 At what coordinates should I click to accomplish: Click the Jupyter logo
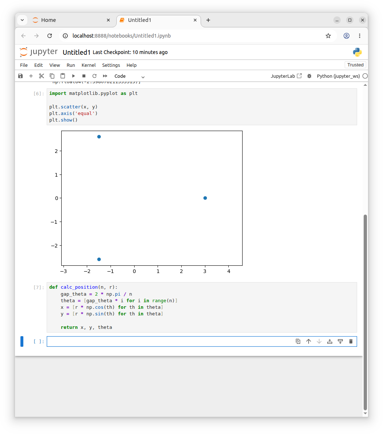click(x=38, y=52)
